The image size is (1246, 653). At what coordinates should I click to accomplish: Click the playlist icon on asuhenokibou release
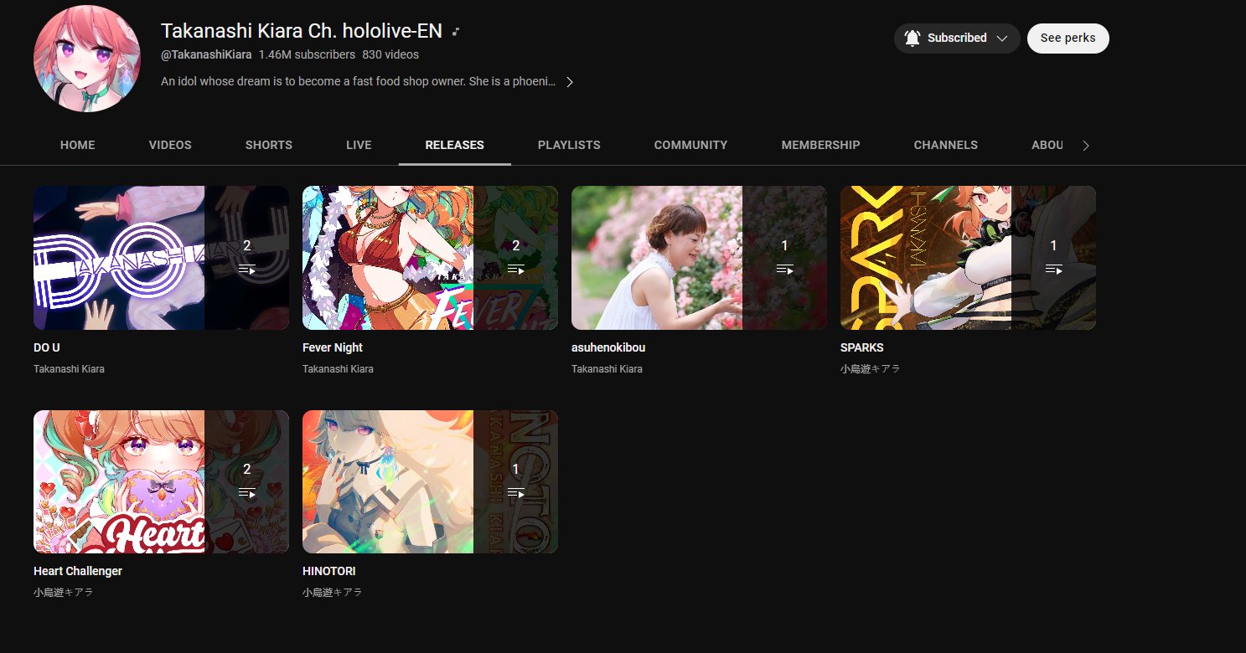(785, 270)
